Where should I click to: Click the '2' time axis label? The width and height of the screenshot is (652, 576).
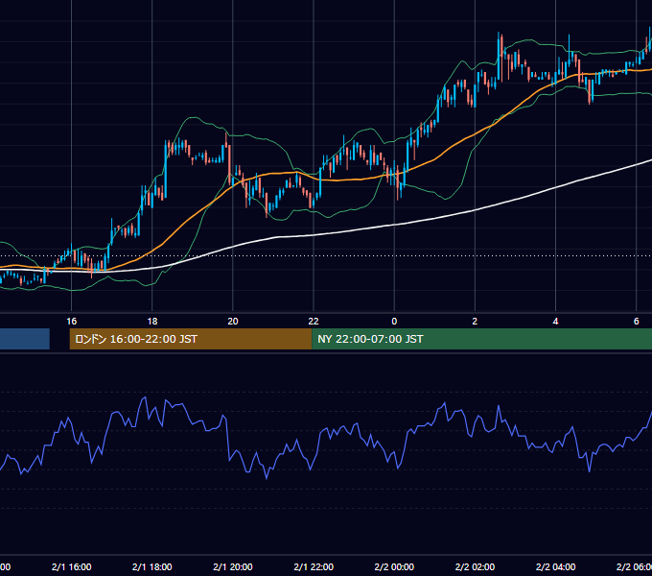pos(475,321)
